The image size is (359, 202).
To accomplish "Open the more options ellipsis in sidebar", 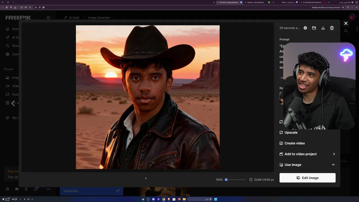I will (x=49, y=189).
